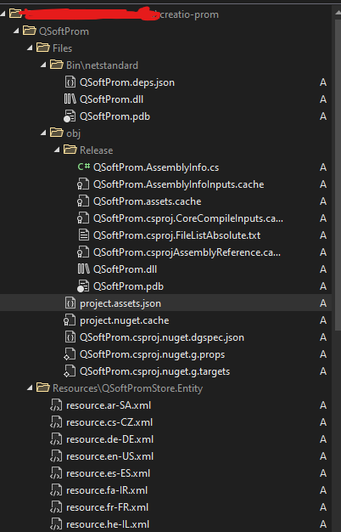Click the C# icon beside QSoftProm.AssemblyInfo.cs
The image size is (341, 532).
click(x=84, y=167)
